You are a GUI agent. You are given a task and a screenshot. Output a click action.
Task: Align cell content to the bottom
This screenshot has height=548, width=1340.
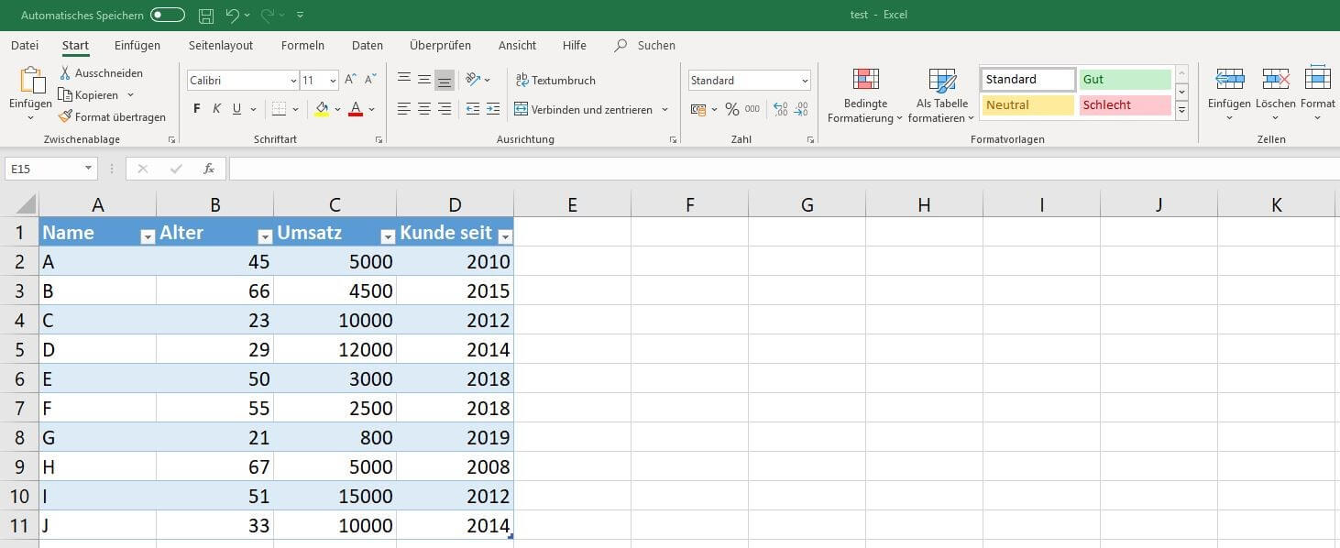point(445,80)
